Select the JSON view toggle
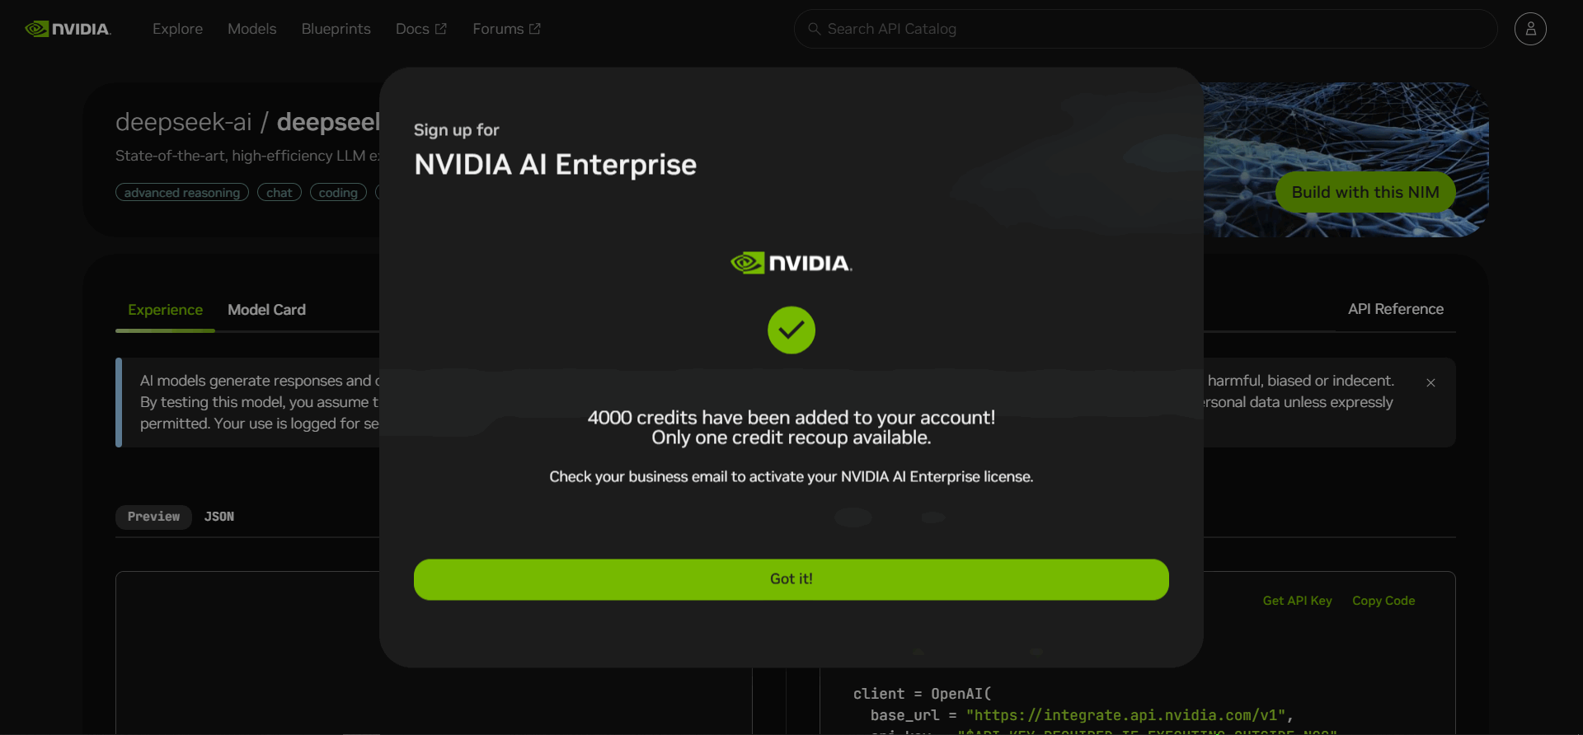 (219, 517)
